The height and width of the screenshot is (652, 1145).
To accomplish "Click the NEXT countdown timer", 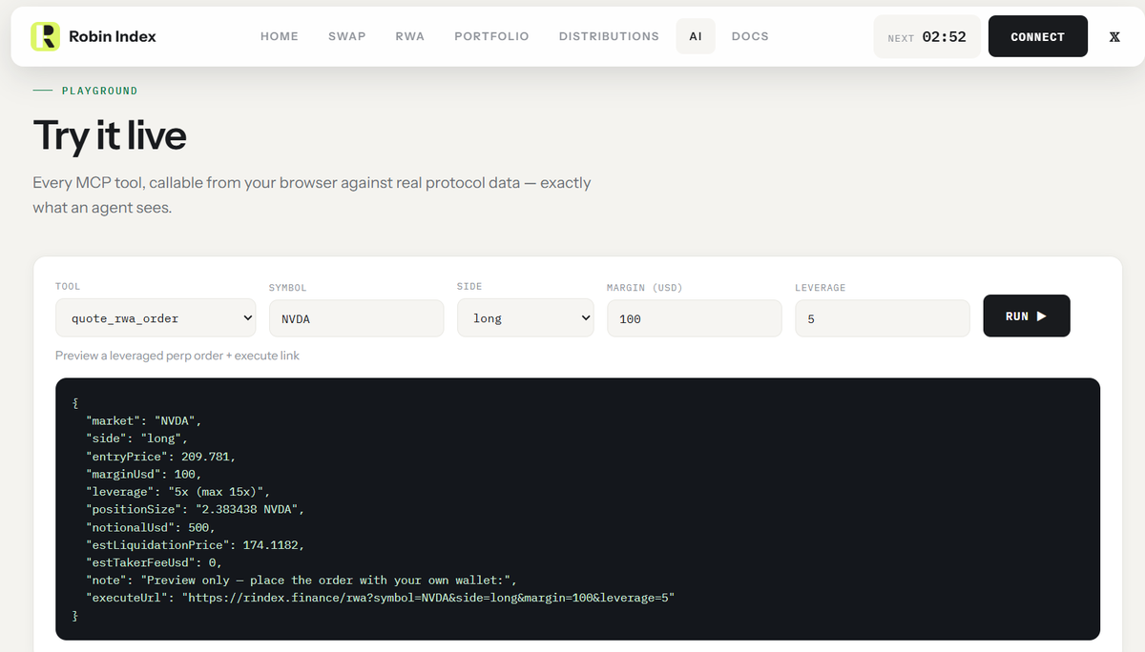I will click(x=926, y=36).
